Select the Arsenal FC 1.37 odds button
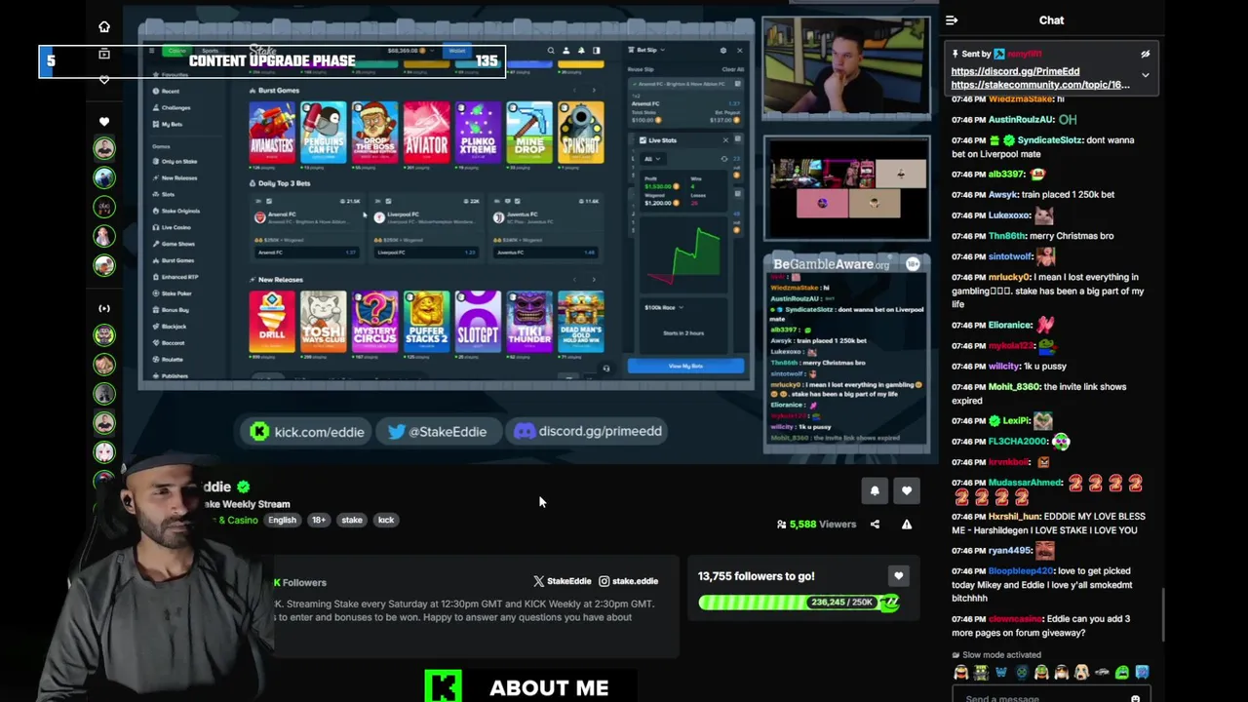The image size is (1248, 702). click(306, 253)
